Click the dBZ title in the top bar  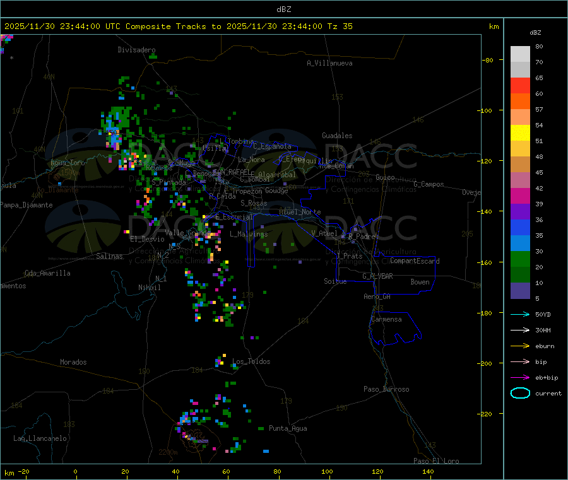tap(283, 9)
